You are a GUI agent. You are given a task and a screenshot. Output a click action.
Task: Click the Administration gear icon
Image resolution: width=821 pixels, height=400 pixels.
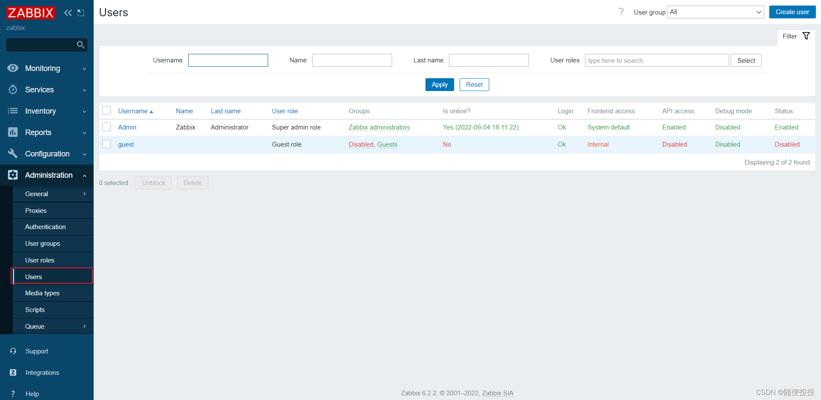pos(13,175)
